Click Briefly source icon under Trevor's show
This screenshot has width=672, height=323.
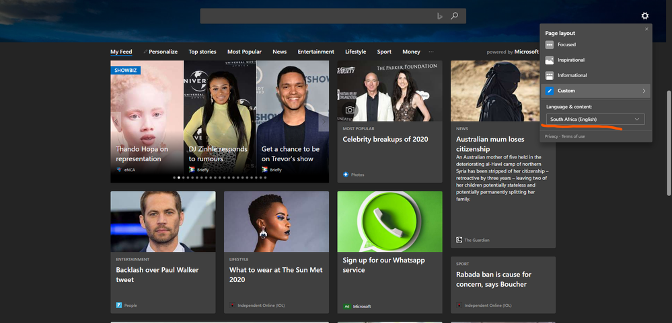pyautogui.click(x=264, y=170)
